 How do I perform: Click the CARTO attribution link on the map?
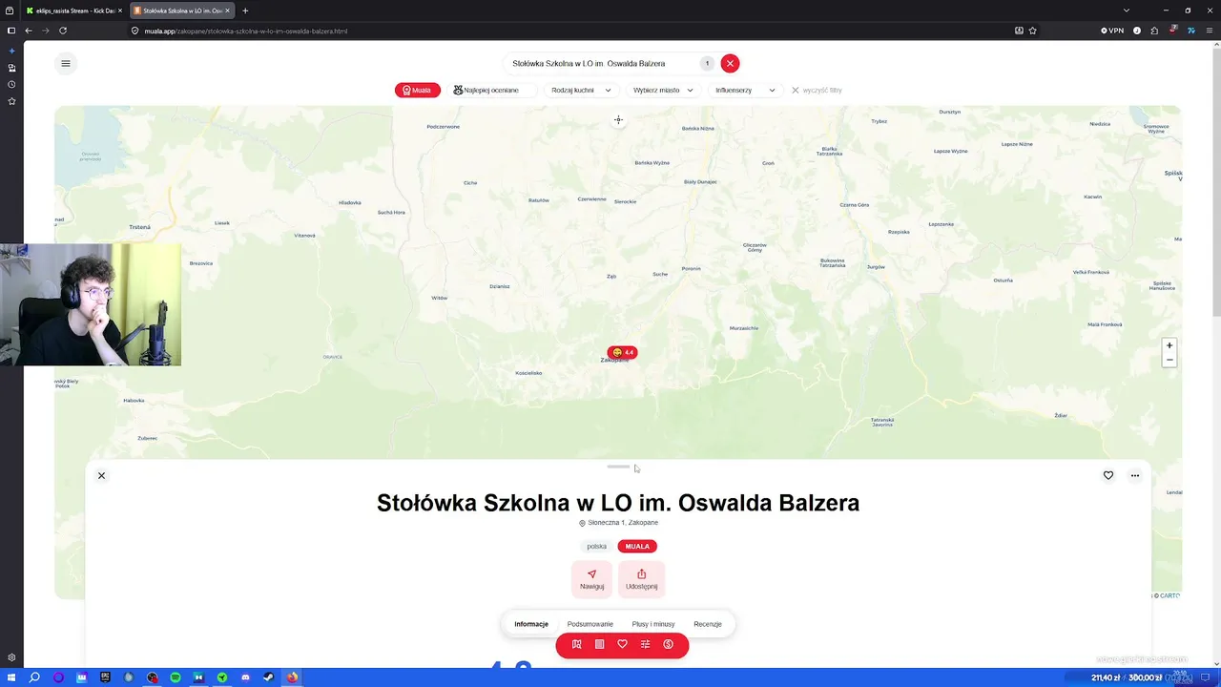1169,595
